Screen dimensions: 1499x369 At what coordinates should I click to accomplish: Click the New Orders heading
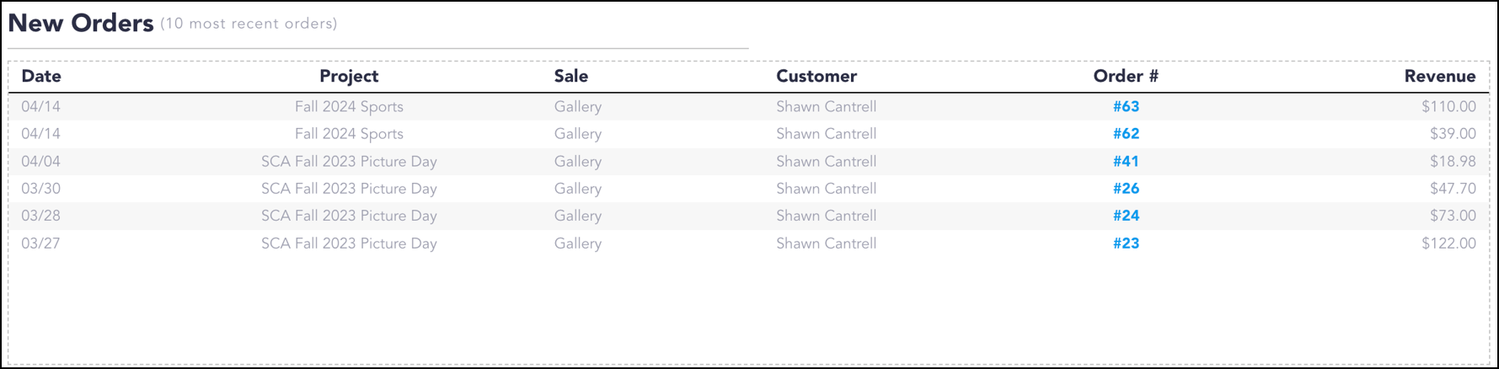click(x=81, y=23)
